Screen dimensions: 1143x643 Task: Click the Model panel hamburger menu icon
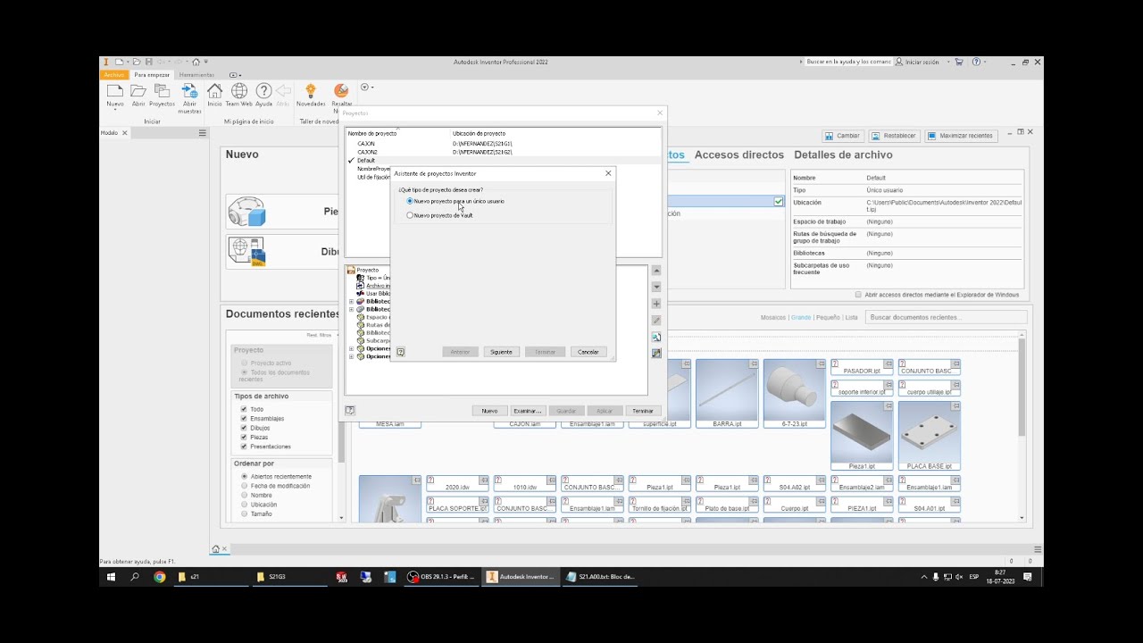click(x=203, y=133)
